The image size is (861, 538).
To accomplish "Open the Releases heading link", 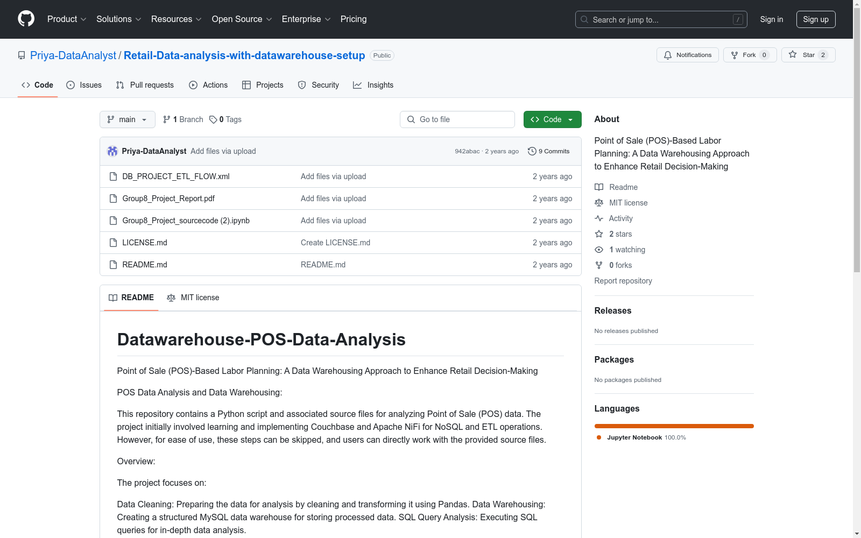I will pos(613,310).
